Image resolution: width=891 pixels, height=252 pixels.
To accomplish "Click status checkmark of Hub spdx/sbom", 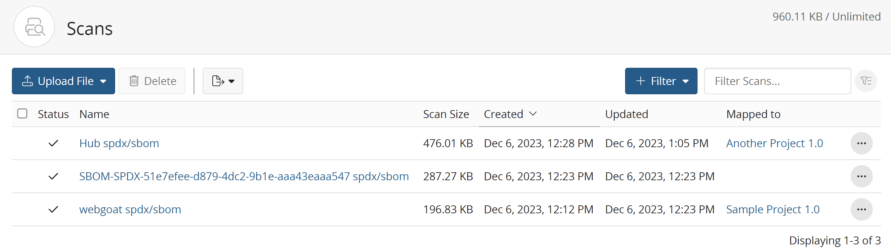I will pyautogui.click(x=53, y=144).
